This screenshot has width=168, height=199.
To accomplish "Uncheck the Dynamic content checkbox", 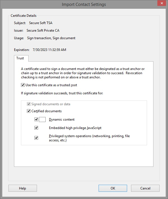I will 36,120.
